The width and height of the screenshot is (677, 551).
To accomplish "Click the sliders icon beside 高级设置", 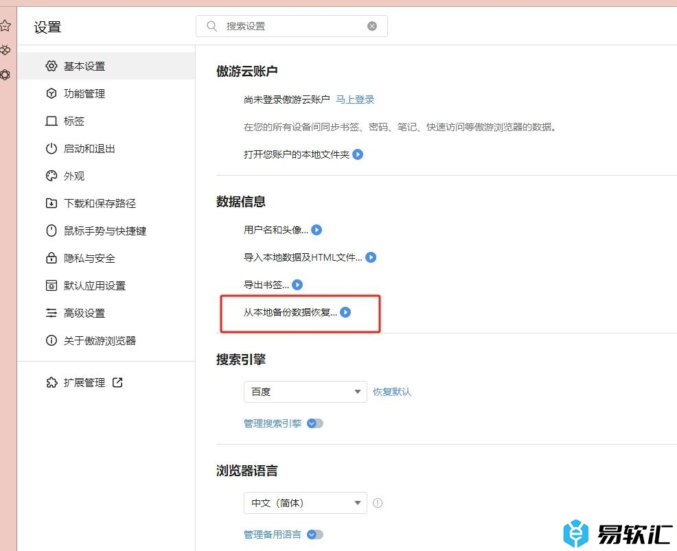I will point(51,313).
